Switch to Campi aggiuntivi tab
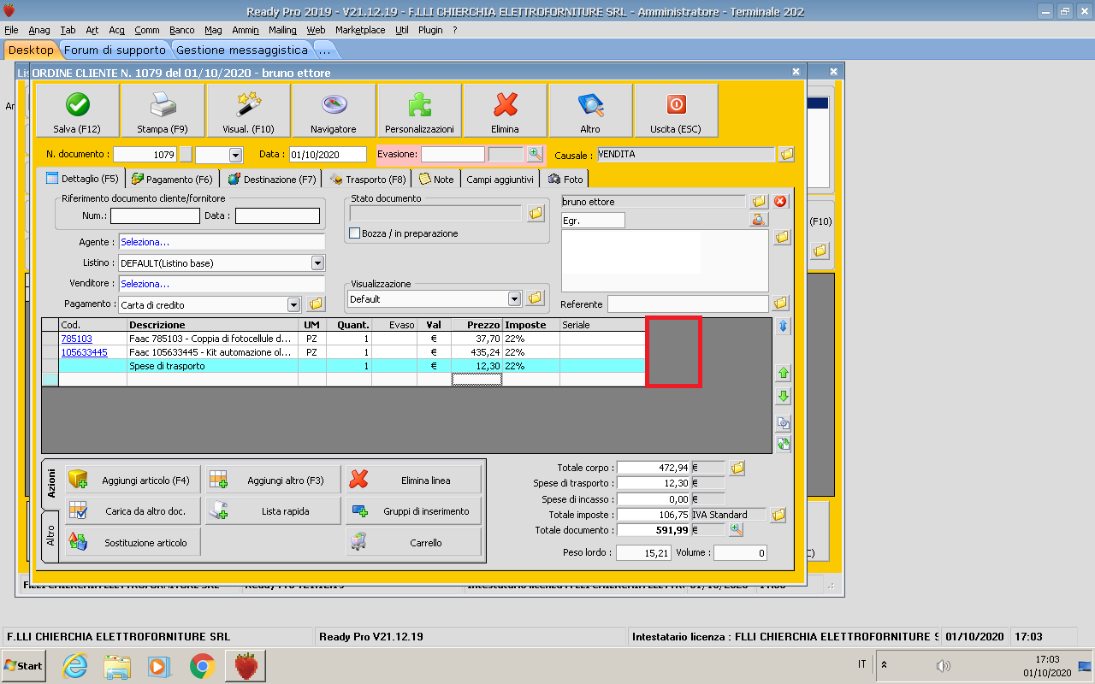 click(500, 179)
